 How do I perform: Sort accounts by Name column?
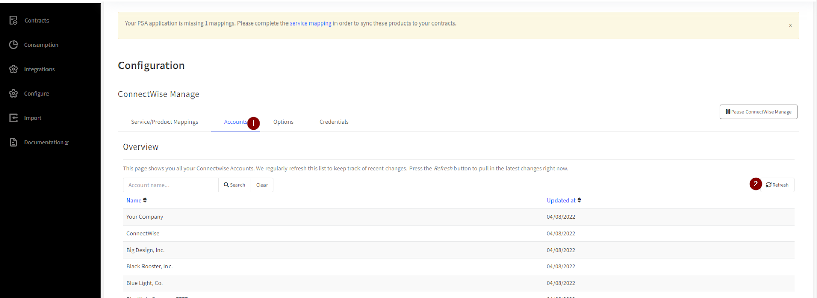click(136, 201)
